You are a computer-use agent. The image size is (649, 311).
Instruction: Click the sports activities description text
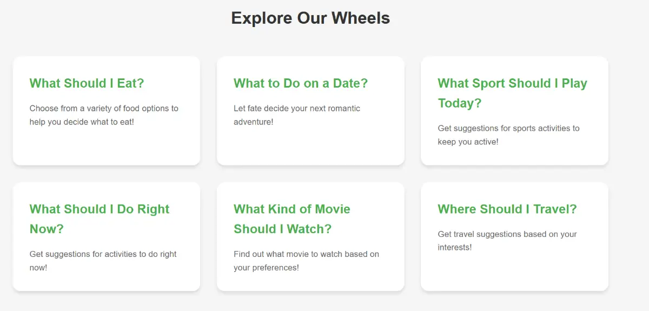click(508, 135)
